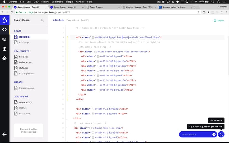Open the eye preview icon
This screenshot has width=229, height=143.
(x=4, y=39)
